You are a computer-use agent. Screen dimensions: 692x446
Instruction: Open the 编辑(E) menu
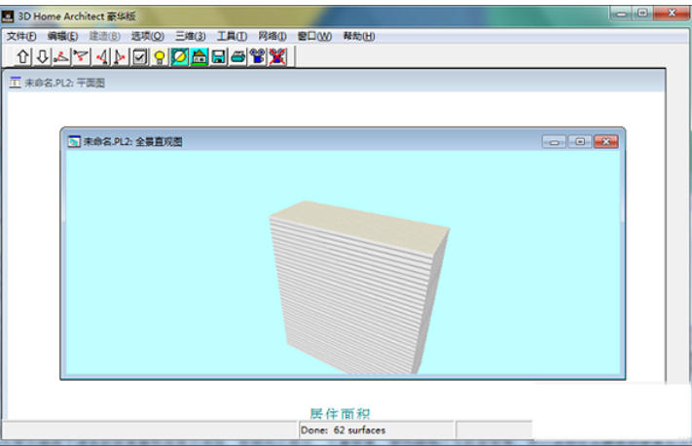click(x=62, y=36)
